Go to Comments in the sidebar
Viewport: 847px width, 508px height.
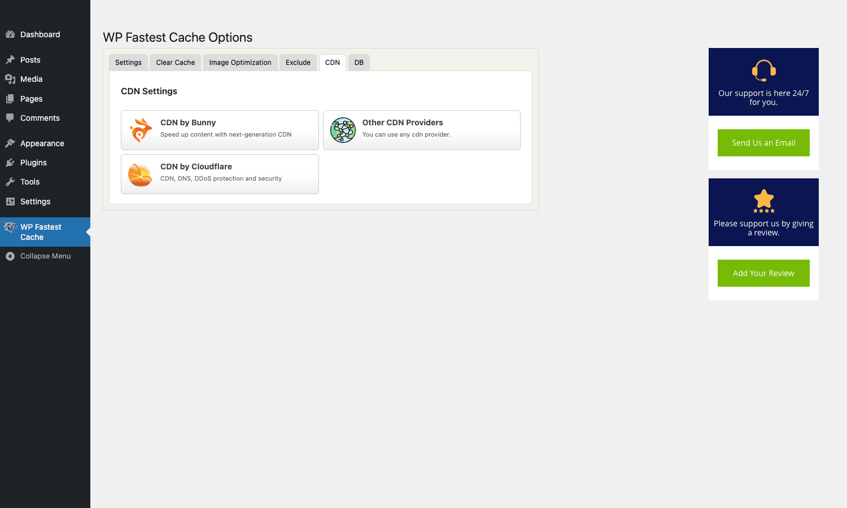tap(45, 118)
